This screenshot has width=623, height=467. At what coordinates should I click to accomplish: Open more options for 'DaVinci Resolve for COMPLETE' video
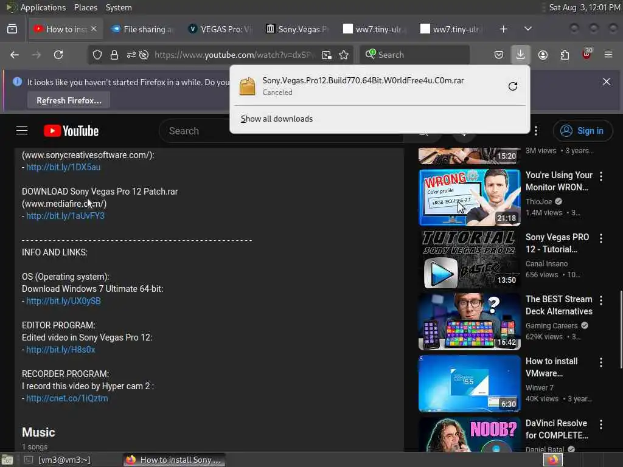[601, 424]
